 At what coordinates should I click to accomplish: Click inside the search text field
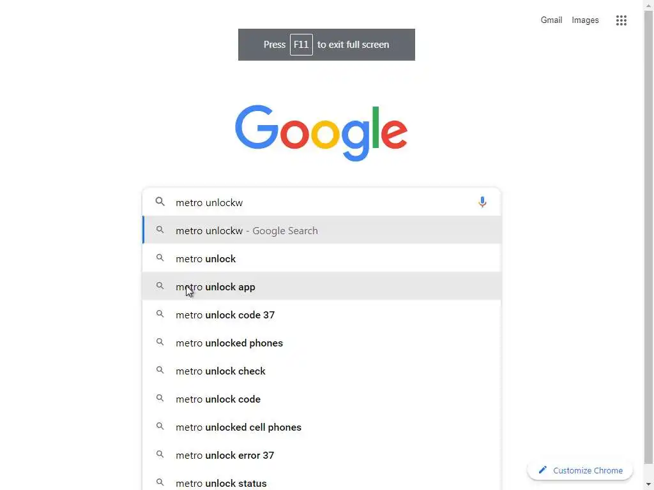pyautogui.click(x=319, y=202)
